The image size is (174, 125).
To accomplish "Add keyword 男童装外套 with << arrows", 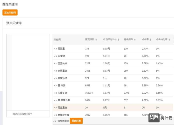I will 55,115.
